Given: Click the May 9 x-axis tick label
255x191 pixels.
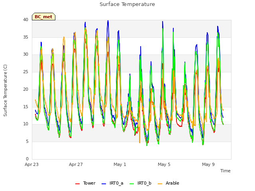Looking at the screenshot, I should [208, 164].
